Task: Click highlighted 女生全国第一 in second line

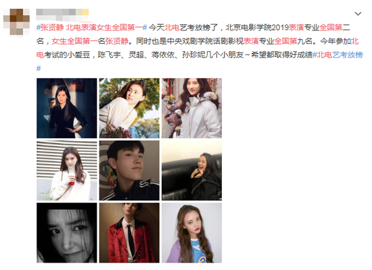Action: [74, 41]
